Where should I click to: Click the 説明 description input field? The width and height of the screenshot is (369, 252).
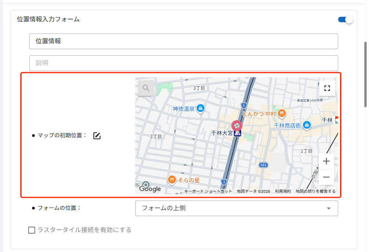(x=184, y=63)
